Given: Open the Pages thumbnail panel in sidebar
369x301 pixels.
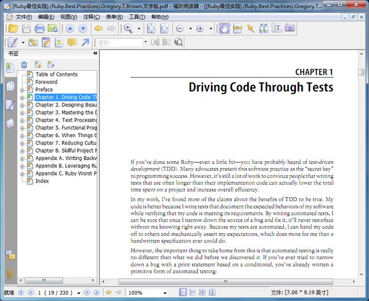Looking at the screenshot, I should [x=10, y=86].
